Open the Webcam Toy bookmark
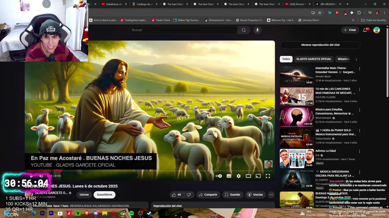This screenshot has width=389, height=218. (281, 20)
